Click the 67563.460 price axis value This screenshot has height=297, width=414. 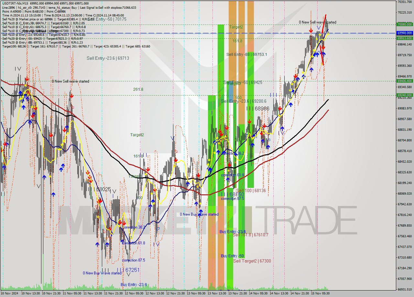405,236
